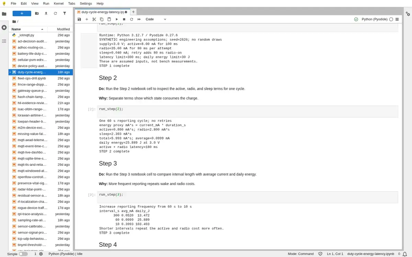
Task: Toggle the file filter funnel icon
Action: pyautogui.click(x=65, y=13)
